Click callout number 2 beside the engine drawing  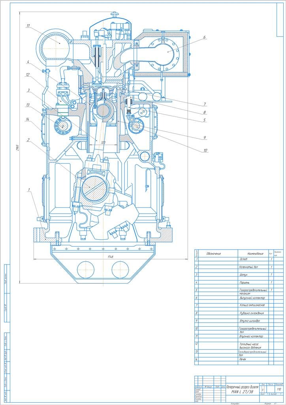(29, 140)
